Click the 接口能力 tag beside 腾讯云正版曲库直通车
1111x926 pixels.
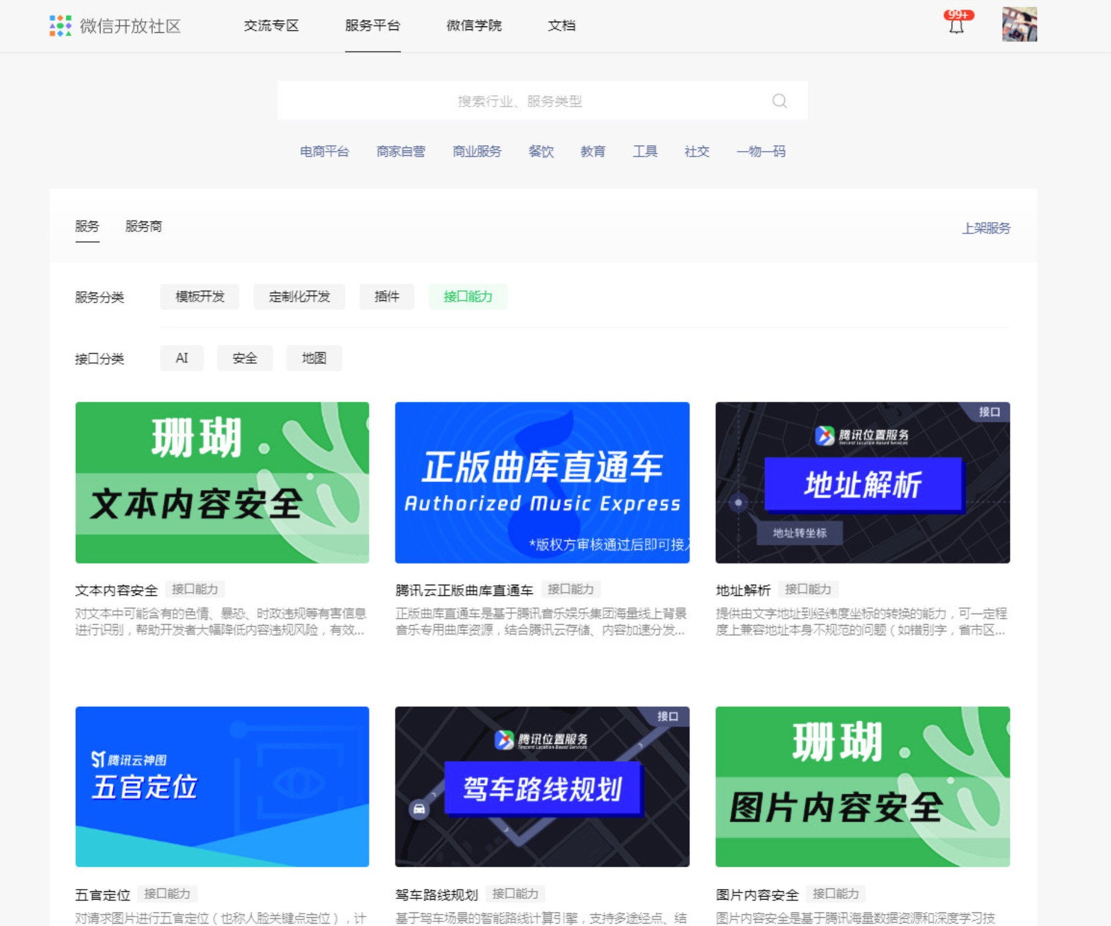pos(571,589)
